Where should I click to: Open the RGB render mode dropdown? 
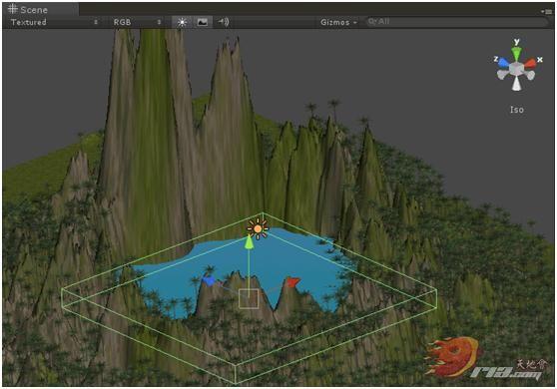(x=137, y=22)
